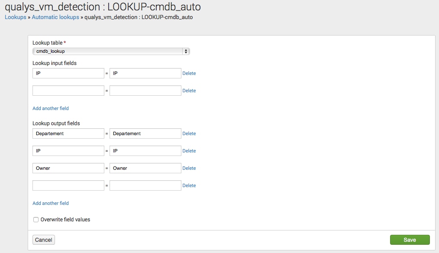Open the Lookup table dropdown
The image size is (439, 253).
[x=111, y=51]
